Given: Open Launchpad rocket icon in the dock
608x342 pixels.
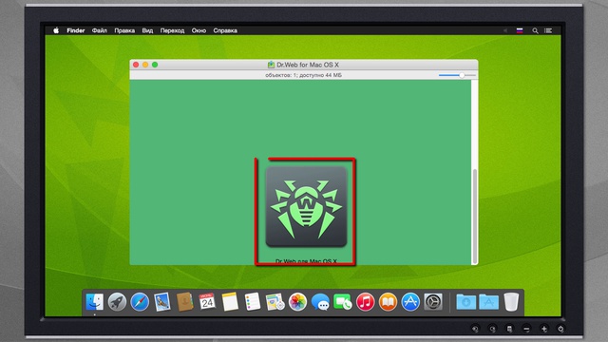Looking at the screenshot, I should point(117,302).
